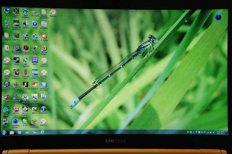Select the 3DMark 11 orange icon
Viewport: 232px width, 154px height.
pyautogui.click(x=7, y=61)
